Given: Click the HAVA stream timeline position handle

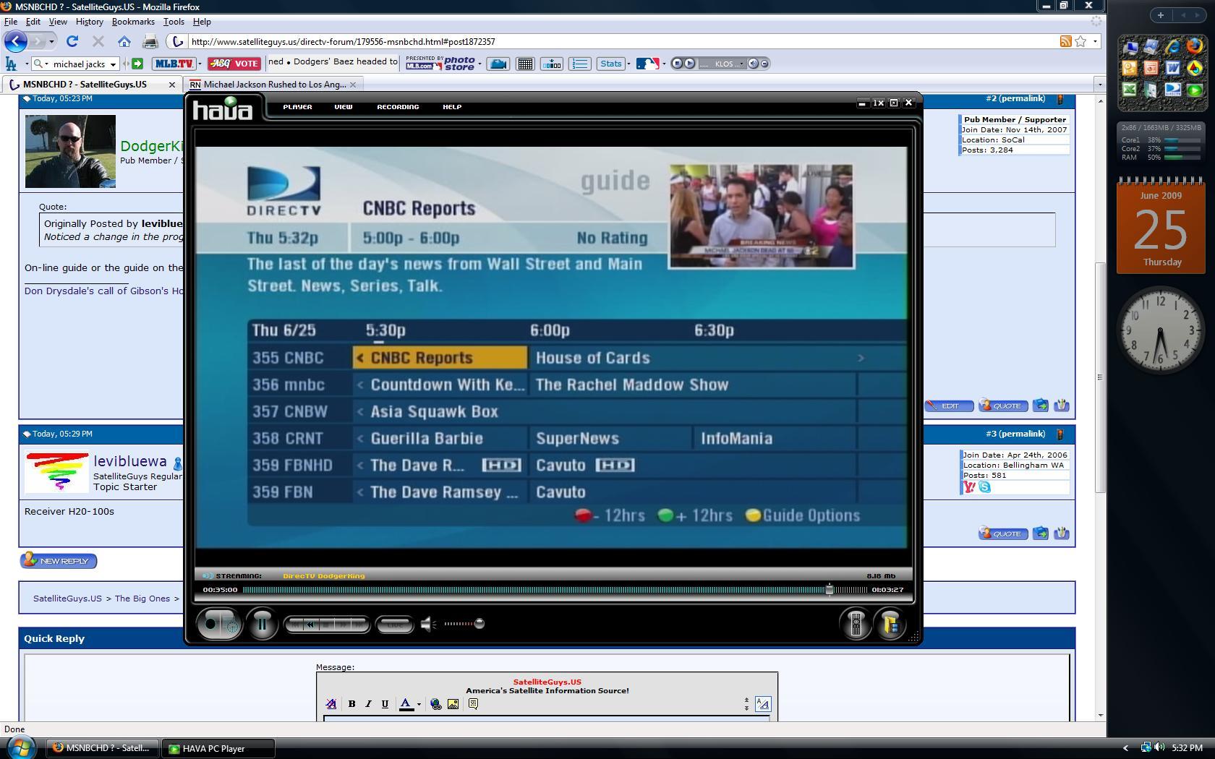Looking at the screenshot, I should [x=830, y=589].
